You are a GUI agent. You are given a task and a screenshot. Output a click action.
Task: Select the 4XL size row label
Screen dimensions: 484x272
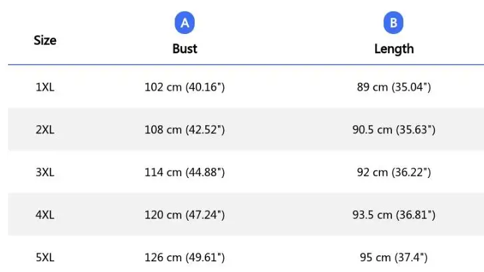pyautogui.click(x=45, y=215)
